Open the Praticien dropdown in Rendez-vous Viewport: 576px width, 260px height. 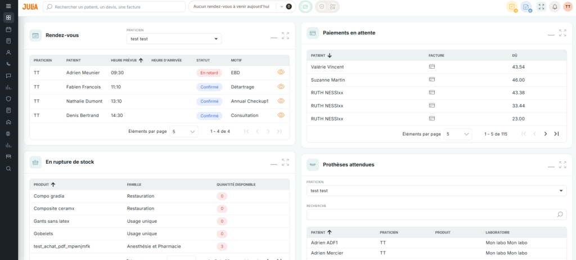pyautogui.click(x=174, y=39)
